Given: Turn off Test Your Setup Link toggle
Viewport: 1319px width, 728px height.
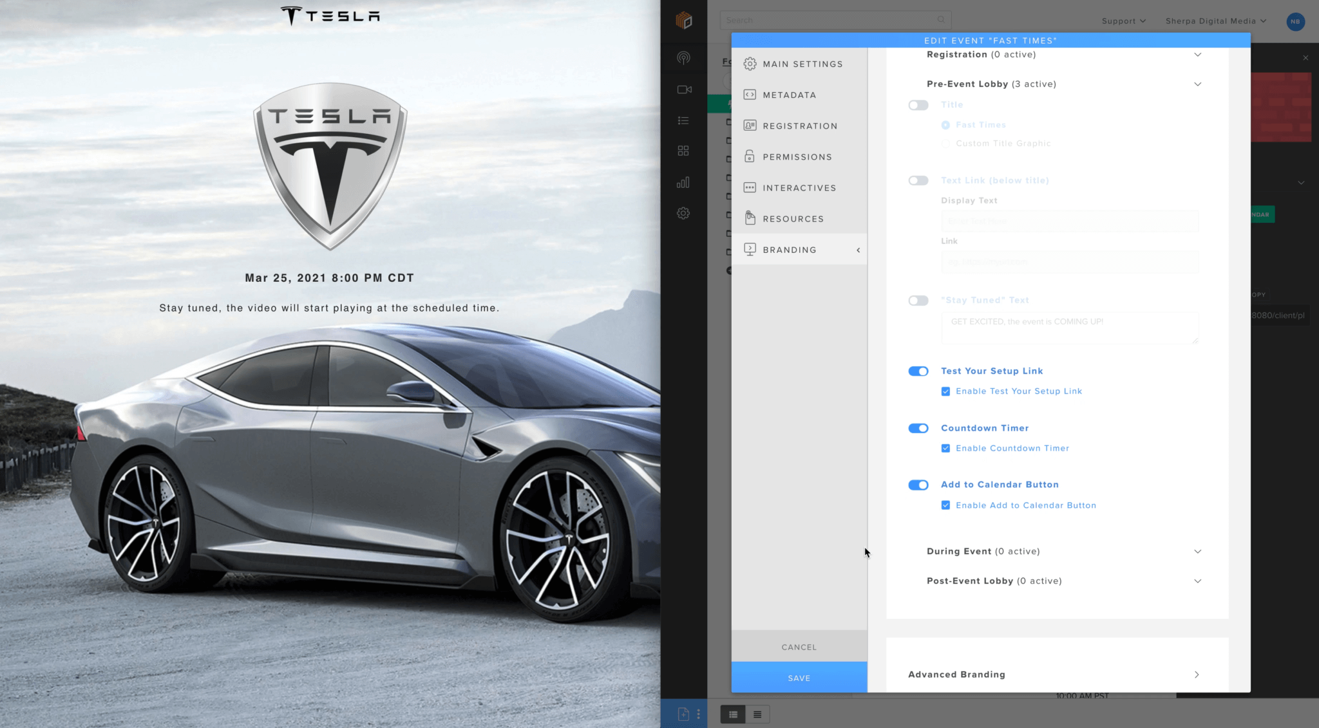Looking at the screenshot, I should [918, 371].
